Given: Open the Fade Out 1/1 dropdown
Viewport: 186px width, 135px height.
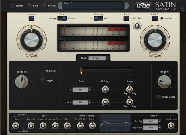Looking at the screenshot, I should tap(82, 102).
